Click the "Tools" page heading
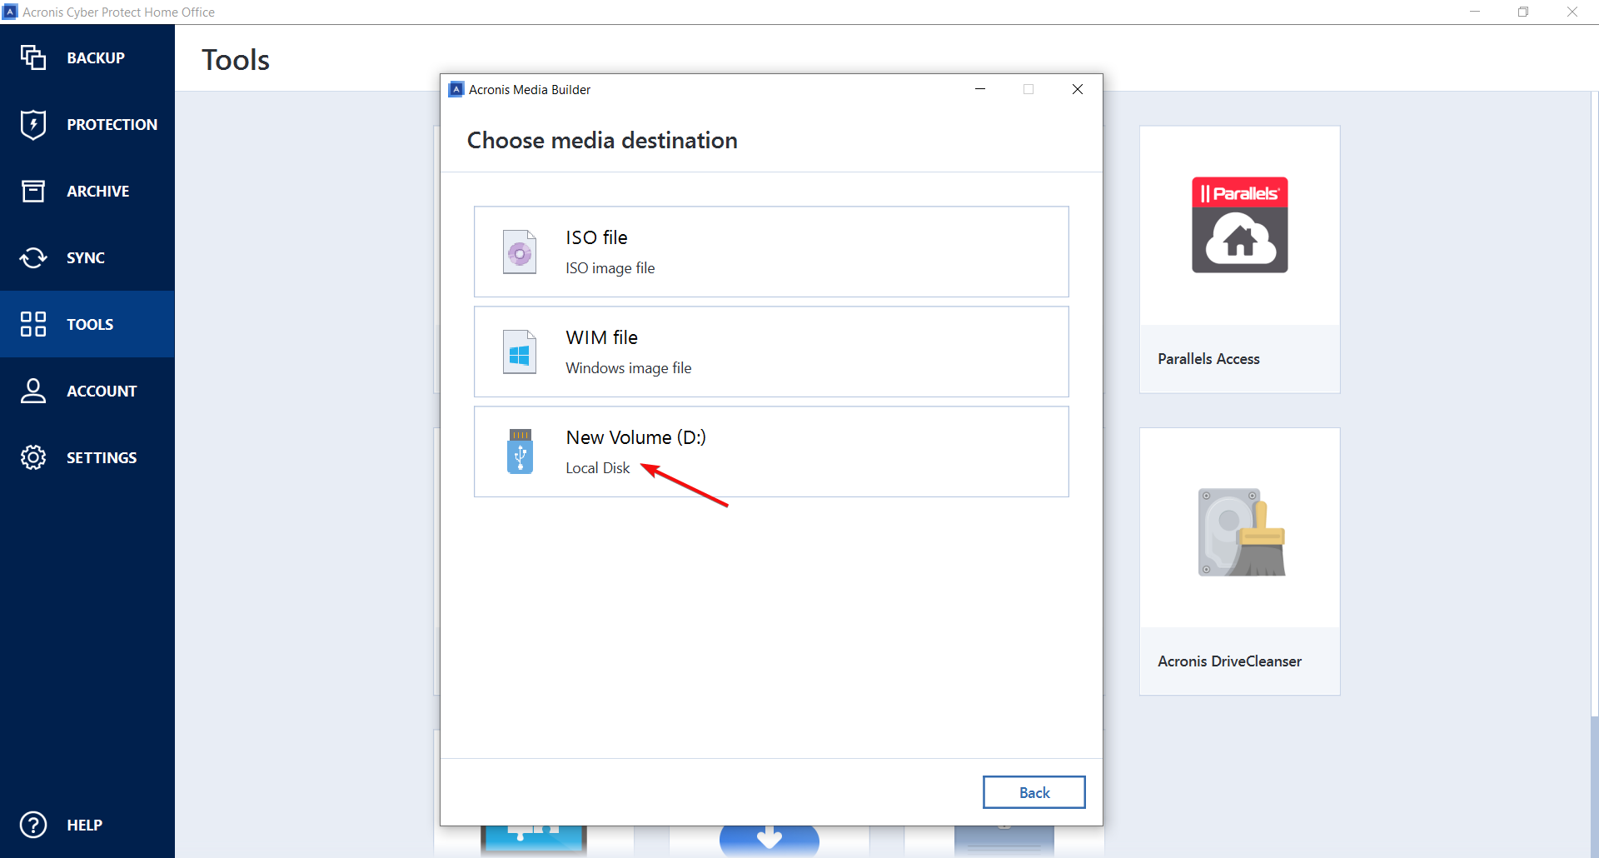Viewport: 1599px width, 858px height. point(236,60)
